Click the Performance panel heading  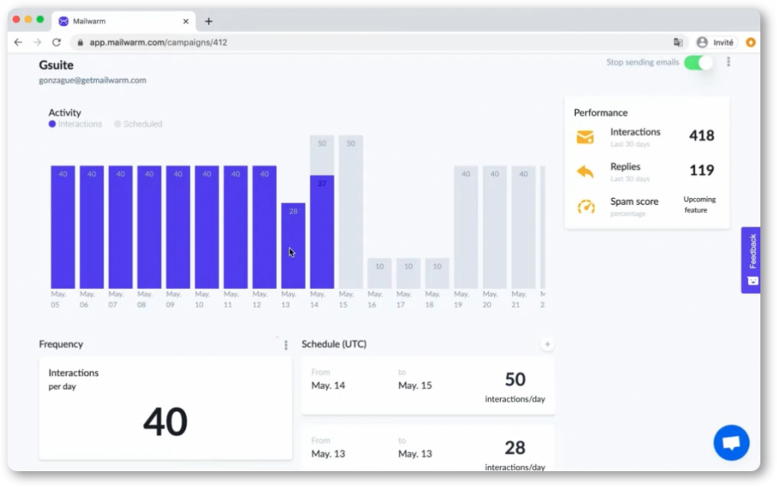(x=601, y=113)
